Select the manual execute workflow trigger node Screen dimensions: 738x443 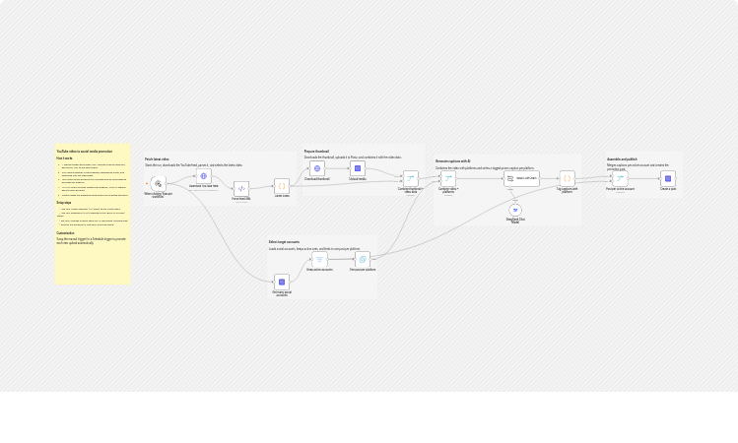tap(158, 183)
